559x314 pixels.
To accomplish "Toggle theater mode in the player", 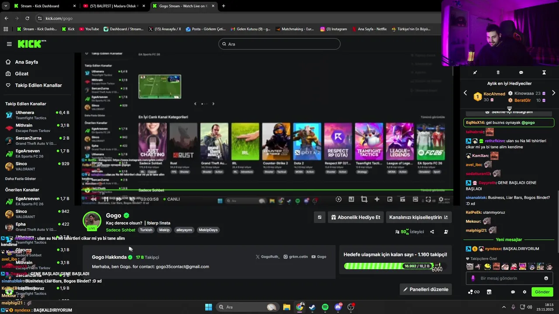I will pos(415,199).
